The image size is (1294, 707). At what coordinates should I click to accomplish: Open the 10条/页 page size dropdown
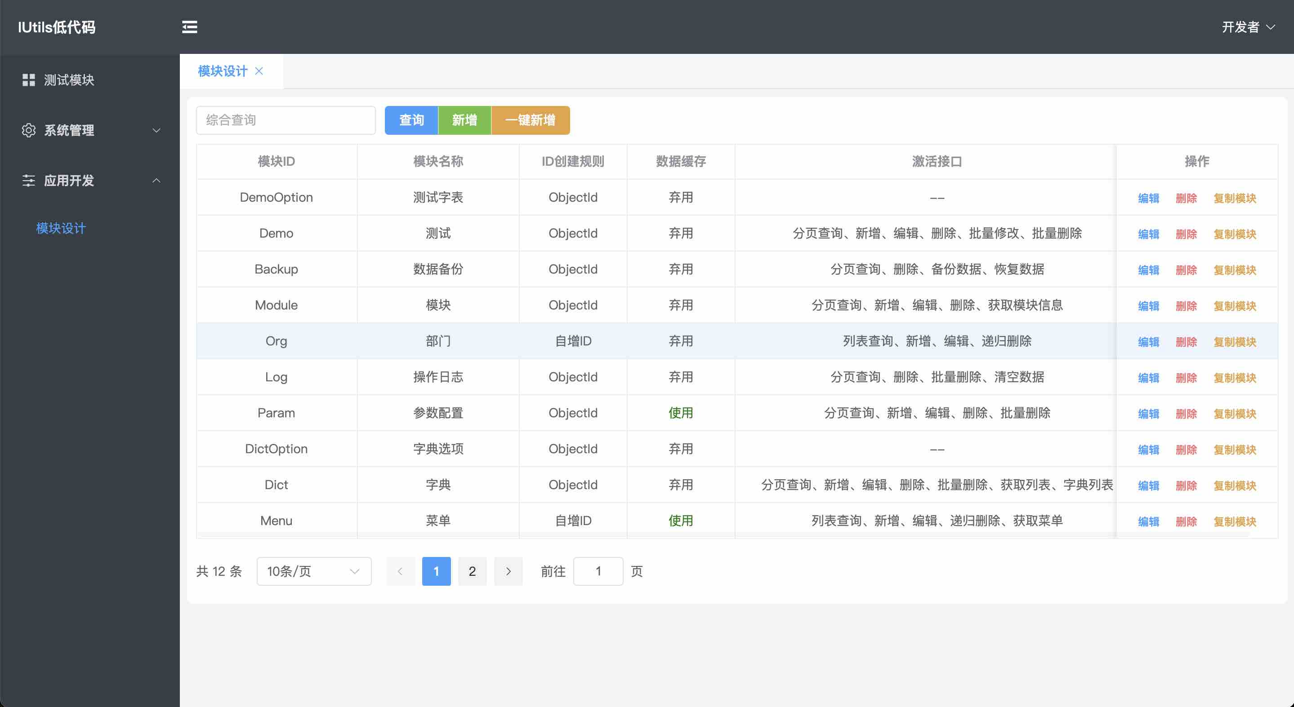(x=313, y=571)
